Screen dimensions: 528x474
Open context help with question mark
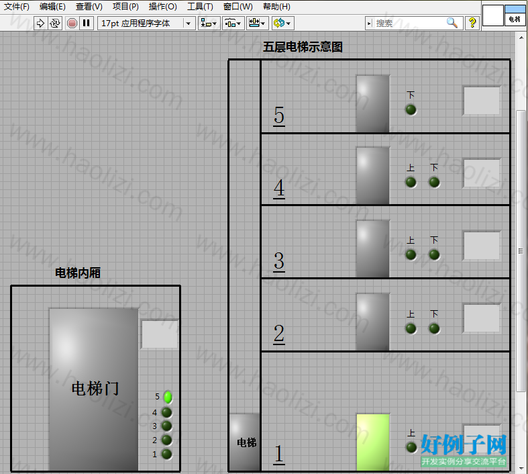pos(472,23)
